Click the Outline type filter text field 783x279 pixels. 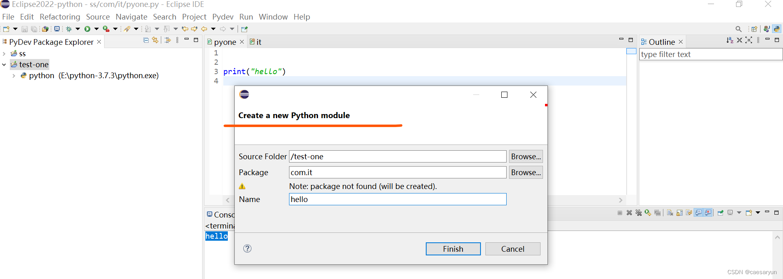pos(711,54)
